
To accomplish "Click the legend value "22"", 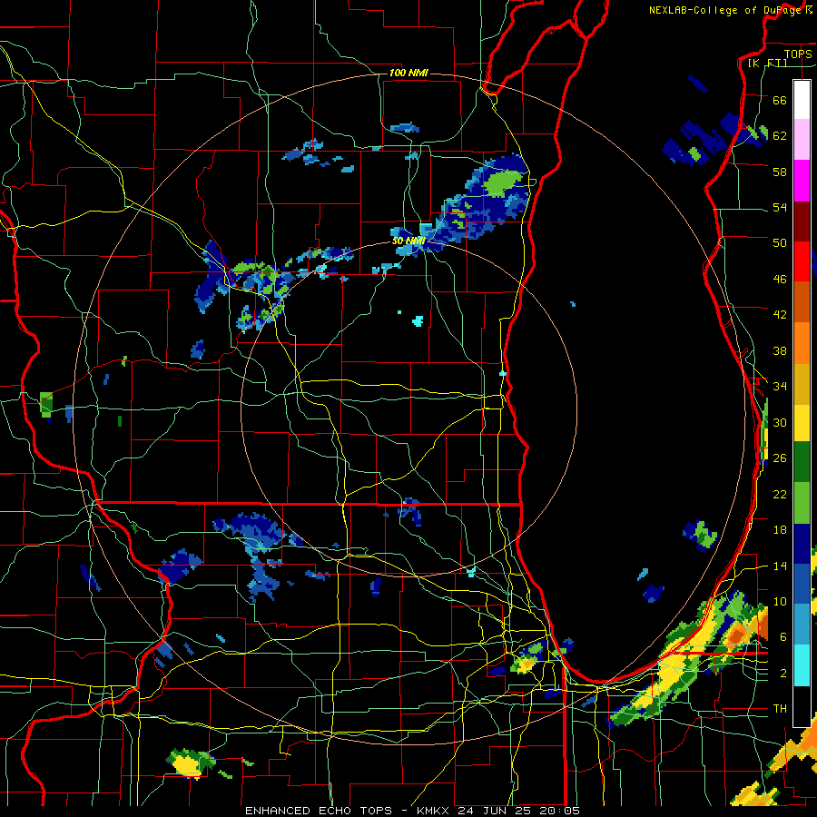I will [x=780, y=495].
